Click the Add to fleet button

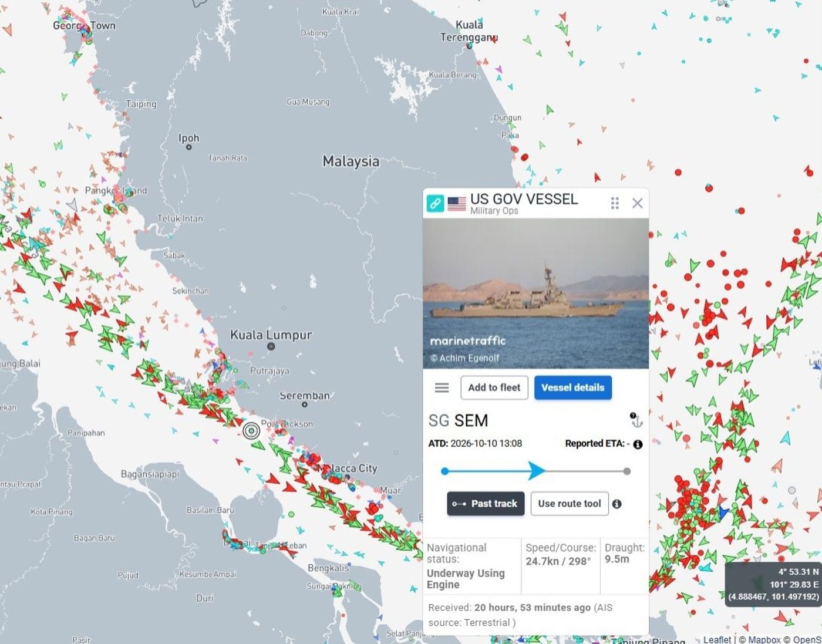tap(494, 387)
